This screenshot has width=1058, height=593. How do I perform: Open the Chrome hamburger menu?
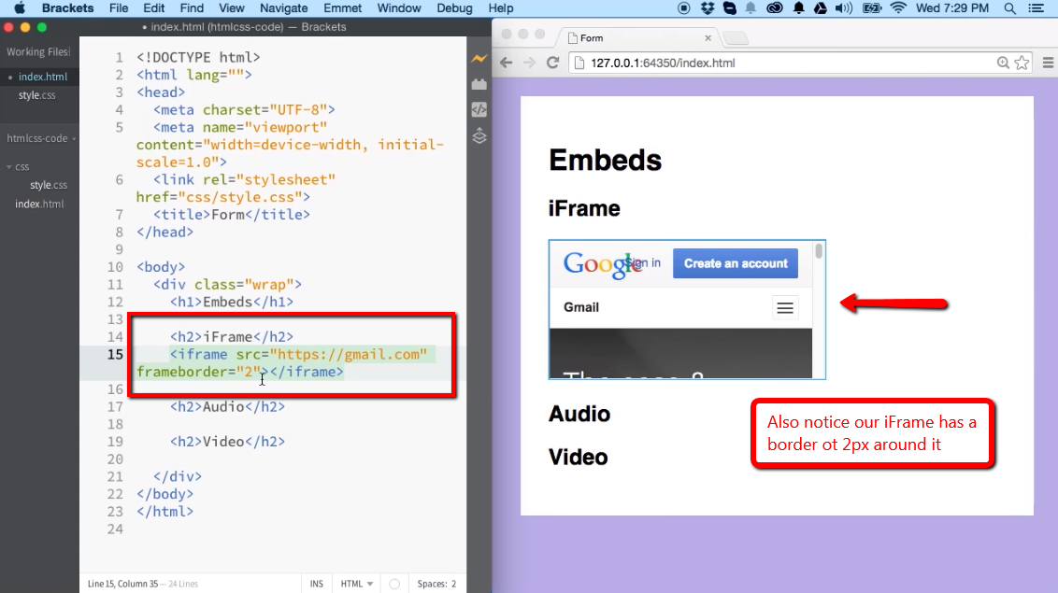(x=1047, y=63)
